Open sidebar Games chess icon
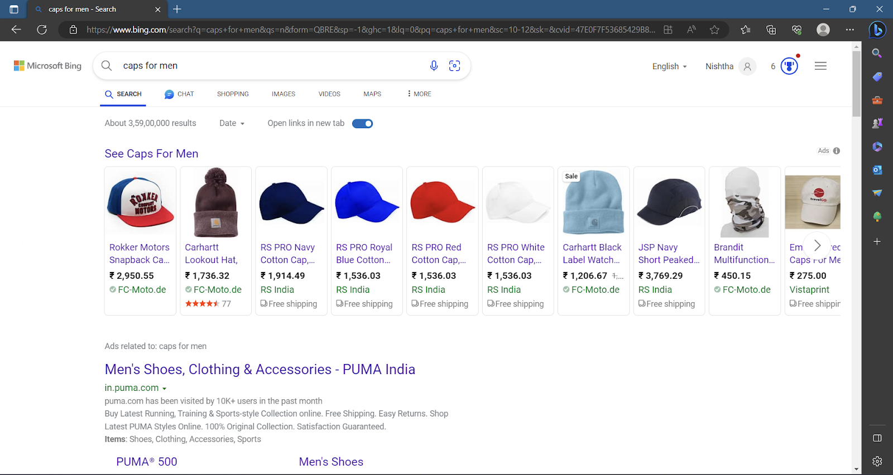This screenshot has width=893, height=475. (x=877, y=123)
